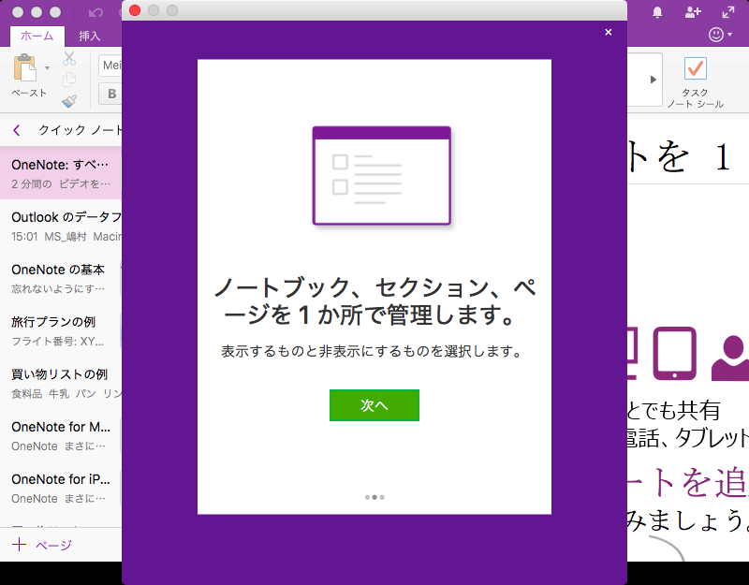749x585 pixels.
Task: Open the ペースト dropdown arrow
Action: coord(48,67)
